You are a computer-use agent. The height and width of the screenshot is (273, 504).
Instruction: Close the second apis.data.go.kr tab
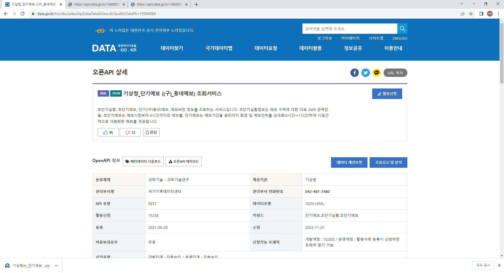click(124, 4)
